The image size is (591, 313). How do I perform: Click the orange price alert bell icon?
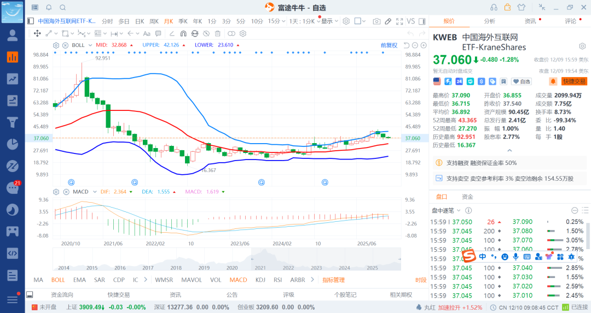click(553, 81)
